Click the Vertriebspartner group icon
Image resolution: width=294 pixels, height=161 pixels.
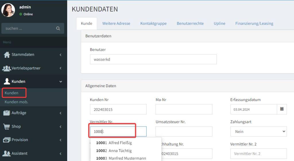pos(7,68)
